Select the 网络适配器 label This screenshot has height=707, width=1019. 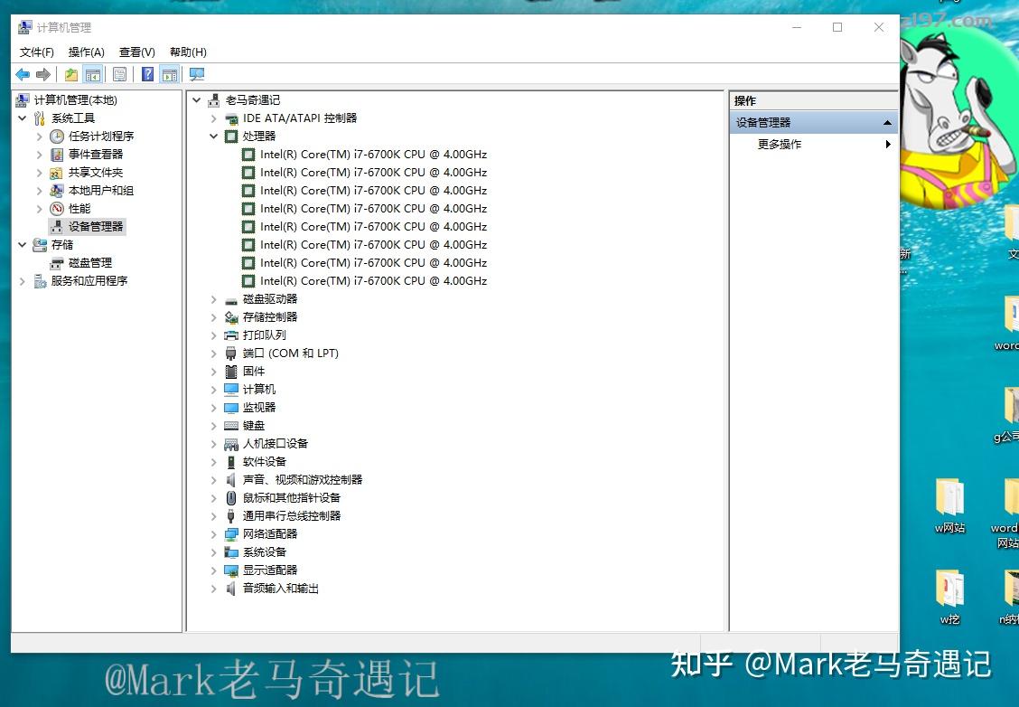[270, 534]
